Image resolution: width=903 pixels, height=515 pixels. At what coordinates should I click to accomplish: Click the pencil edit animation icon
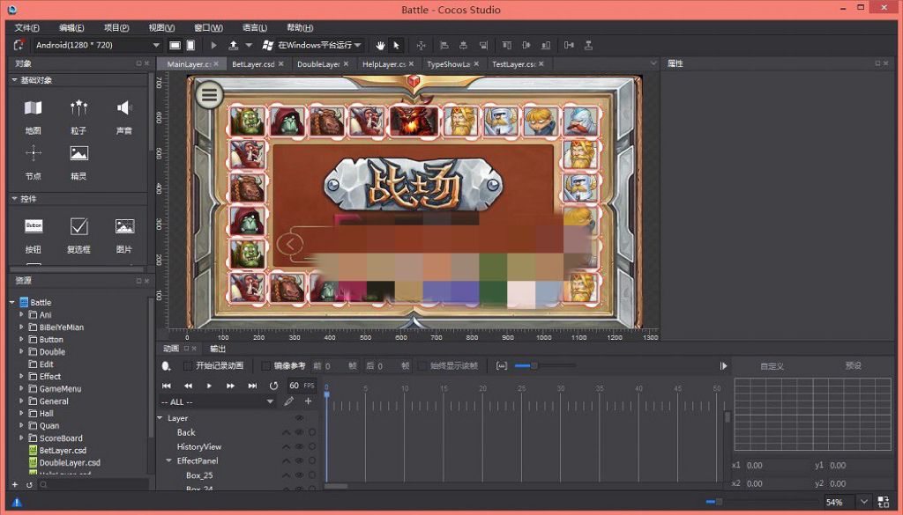(288, 401)
